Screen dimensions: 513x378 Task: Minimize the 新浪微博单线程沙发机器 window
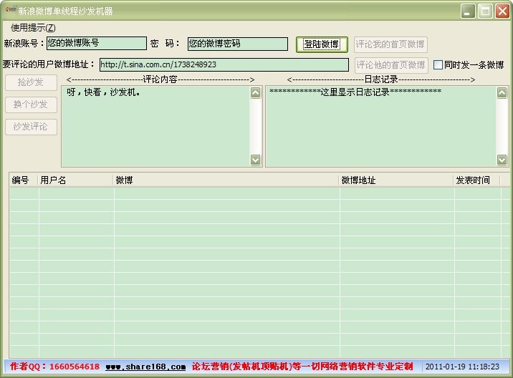tap(468, 11)
